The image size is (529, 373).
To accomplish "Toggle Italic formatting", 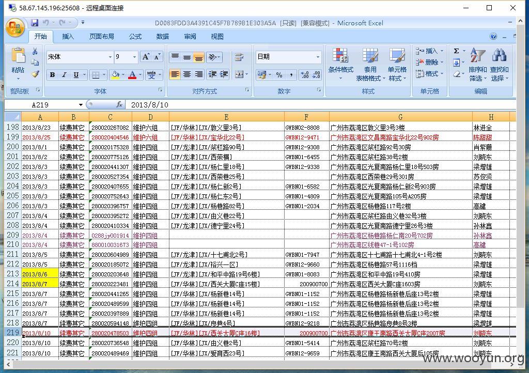I will (64, 75).
